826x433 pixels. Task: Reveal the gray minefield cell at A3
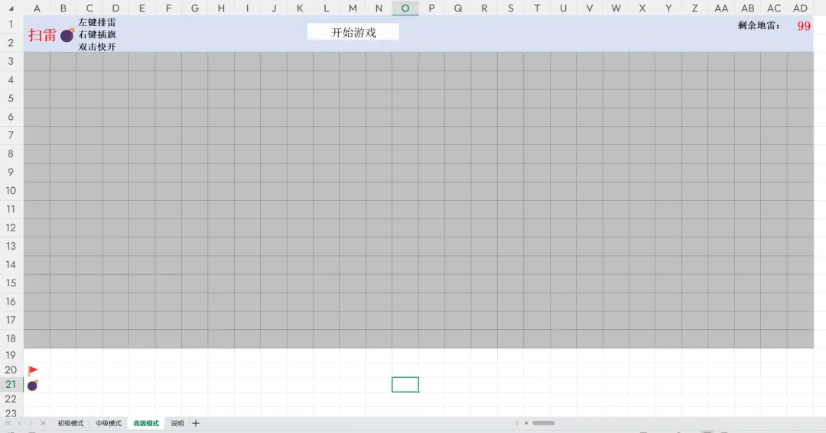(37, 61)
